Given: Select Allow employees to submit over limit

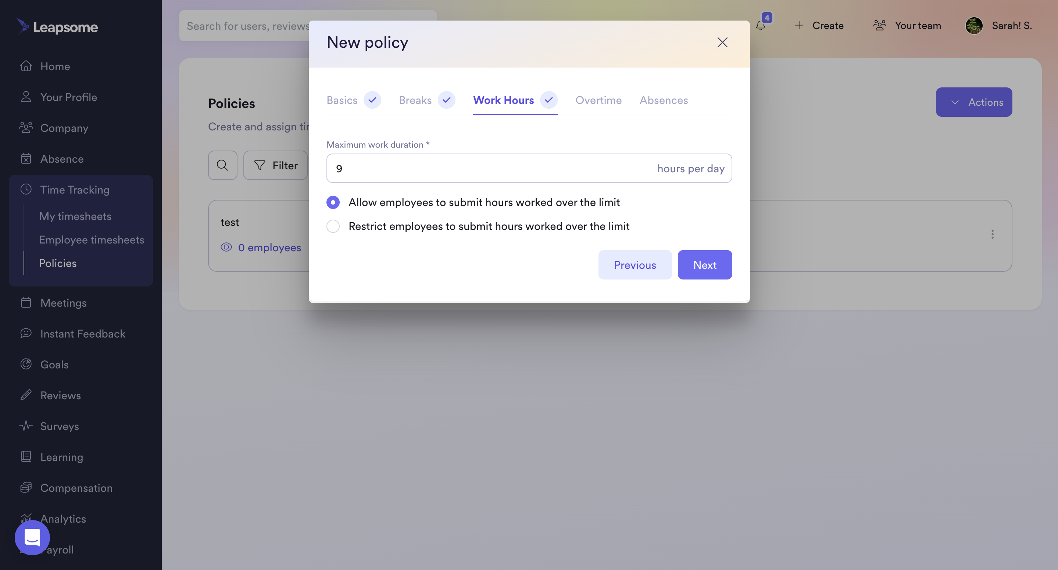Looking at the screenshot, I should [333, 202].
